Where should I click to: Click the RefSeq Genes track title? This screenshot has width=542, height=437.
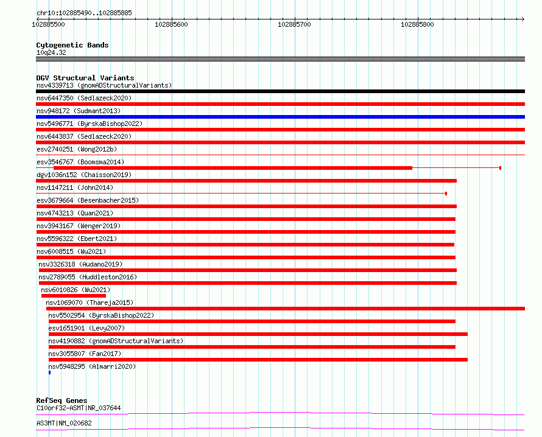pos(62,400)
